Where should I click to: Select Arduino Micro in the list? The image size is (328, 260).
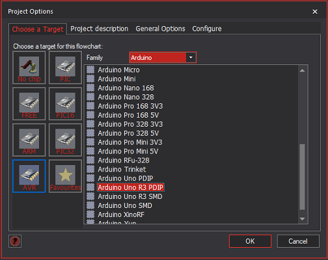pos(118,70)
